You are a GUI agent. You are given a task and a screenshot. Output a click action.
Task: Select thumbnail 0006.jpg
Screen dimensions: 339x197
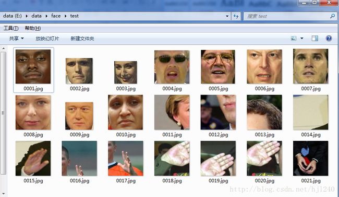point(264,67)
